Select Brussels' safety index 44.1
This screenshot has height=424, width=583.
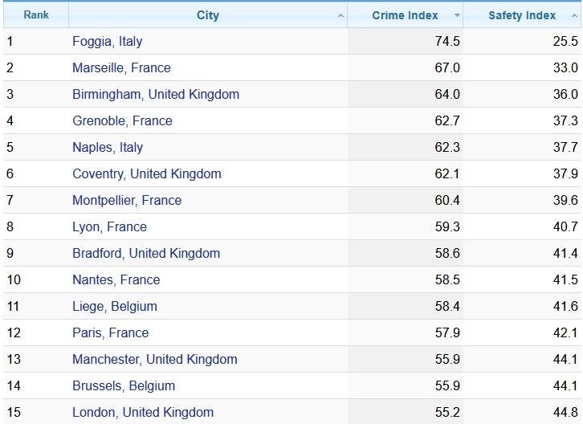click(565, 386)
